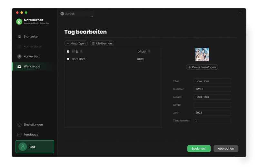This screenshot has height=167, width=258.
Task: Click the Konvertiert clock icon
Action: (x=19, y=56)
